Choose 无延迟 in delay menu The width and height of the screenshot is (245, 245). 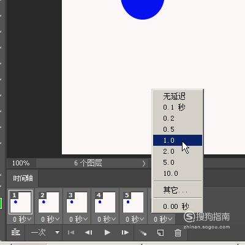[178, 96]
